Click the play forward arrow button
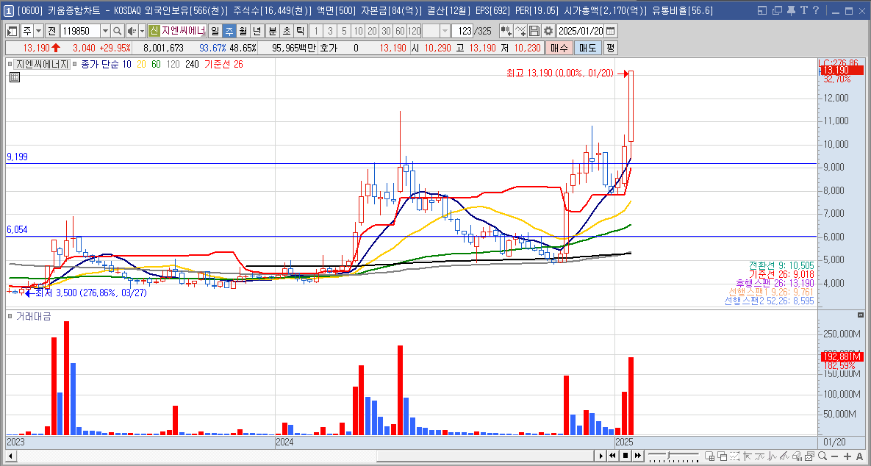Image resolution: width=871 pixels, height=466 pixels. pos(601,456)
